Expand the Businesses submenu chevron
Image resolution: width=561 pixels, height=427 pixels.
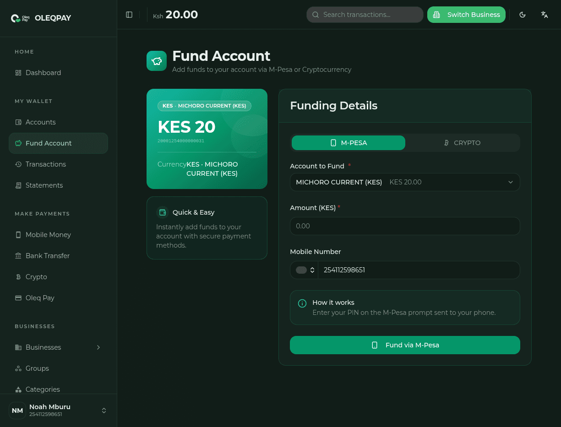point(98,347)
